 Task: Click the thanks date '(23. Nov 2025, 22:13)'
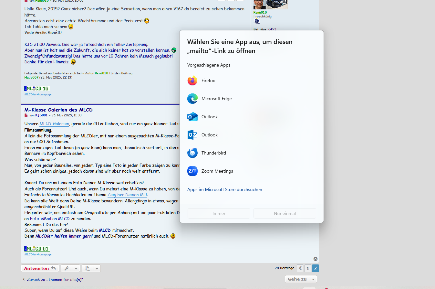click(56, 78)
